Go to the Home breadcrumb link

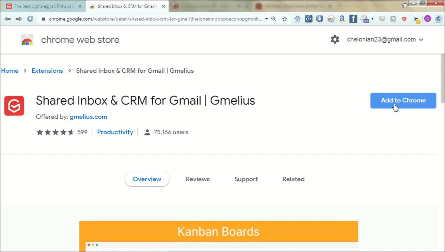point(10,71)
